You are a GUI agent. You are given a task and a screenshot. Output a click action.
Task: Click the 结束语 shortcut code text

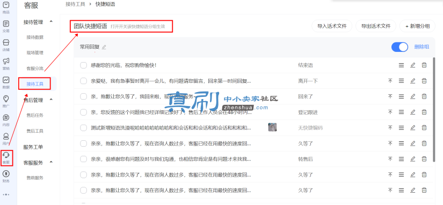[306, 65]
